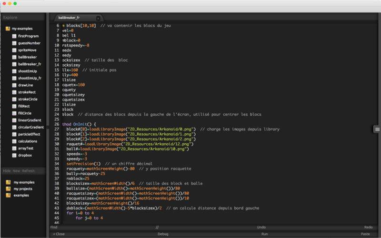
Task: Click the examples folder icon at bottom
Action: click(8, 195)
